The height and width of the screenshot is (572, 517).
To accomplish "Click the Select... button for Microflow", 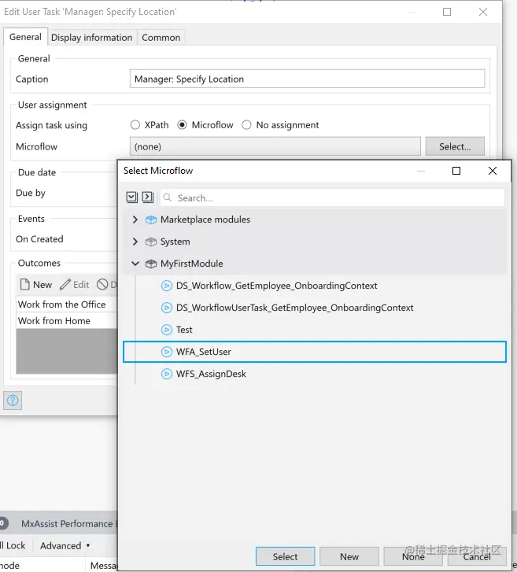I will point(455,146).
